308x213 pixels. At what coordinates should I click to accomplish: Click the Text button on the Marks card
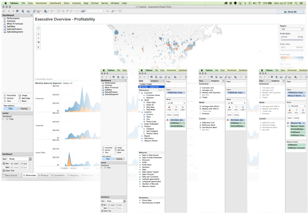pyautogui.click(x=303, y=111)
